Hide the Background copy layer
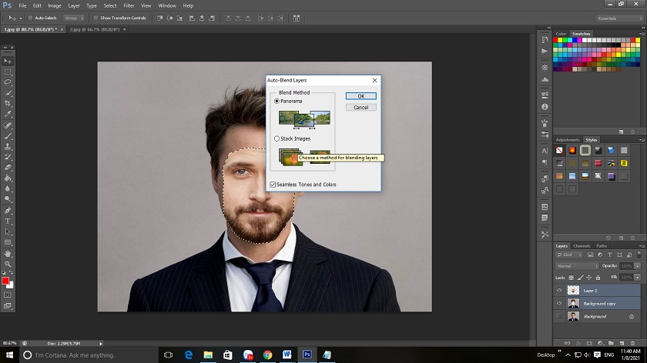Image resolution: width=647 pixels, height=363 pixels. click(x=559, y=303)
